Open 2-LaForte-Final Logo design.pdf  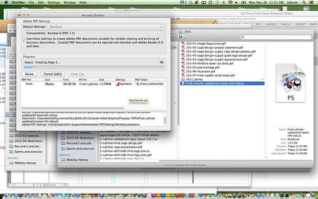pyautogui.click(x=121, y=143)
